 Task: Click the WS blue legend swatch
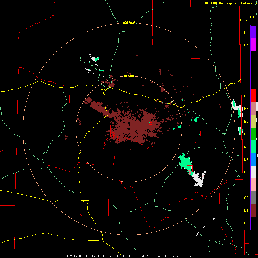(x=253, y=159)
